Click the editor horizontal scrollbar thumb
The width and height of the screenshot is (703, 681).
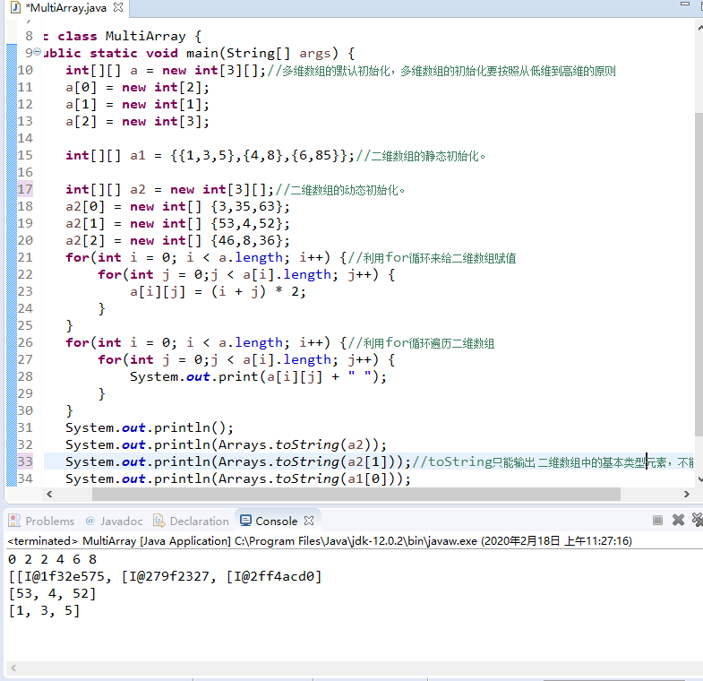tap(356, 494)
